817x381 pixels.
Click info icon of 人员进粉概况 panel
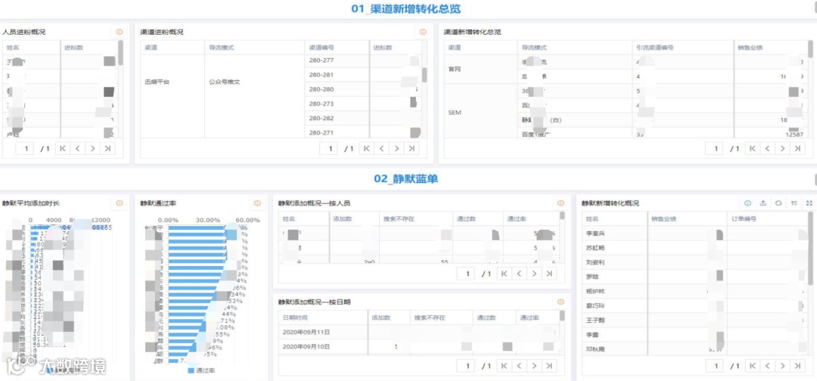[120, 32]
